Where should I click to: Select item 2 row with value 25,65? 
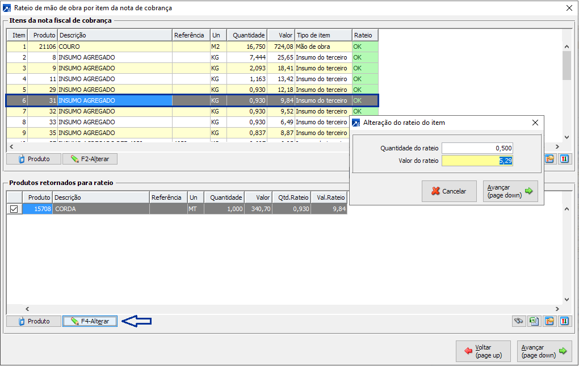coord(192,57)
